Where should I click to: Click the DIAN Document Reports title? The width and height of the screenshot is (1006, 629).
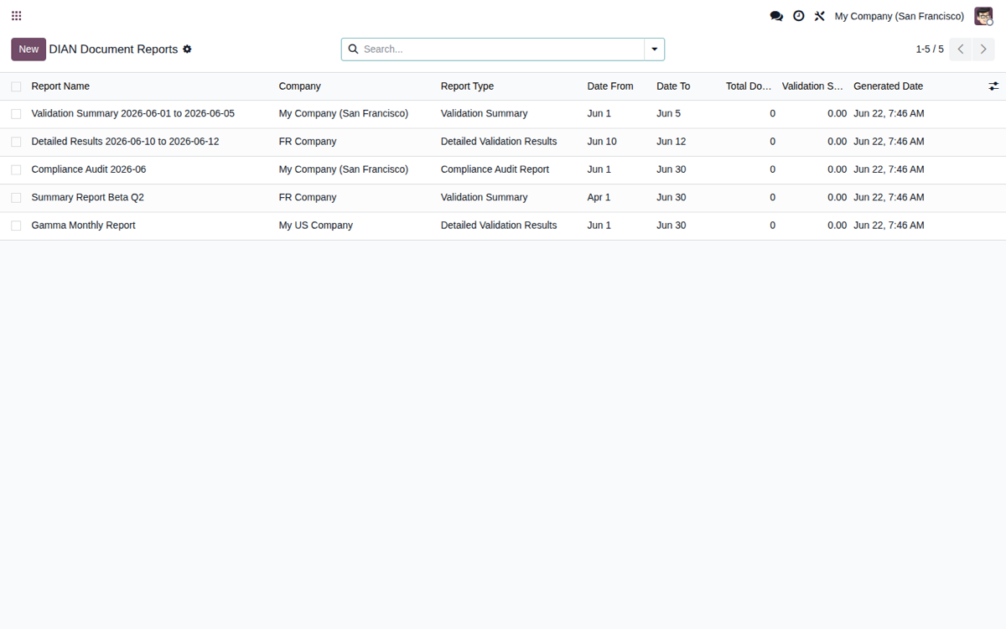113,49
